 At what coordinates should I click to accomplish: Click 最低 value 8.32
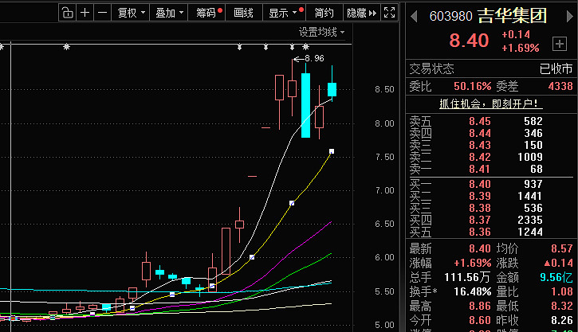pos(562,306)
